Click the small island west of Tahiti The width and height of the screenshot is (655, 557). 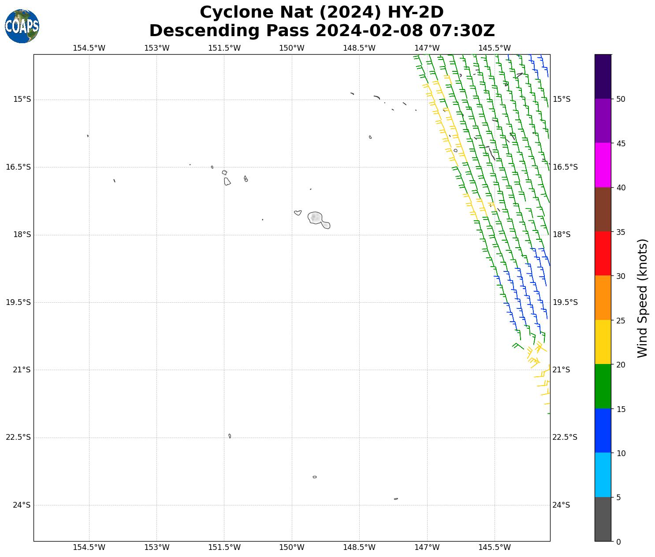298,213
